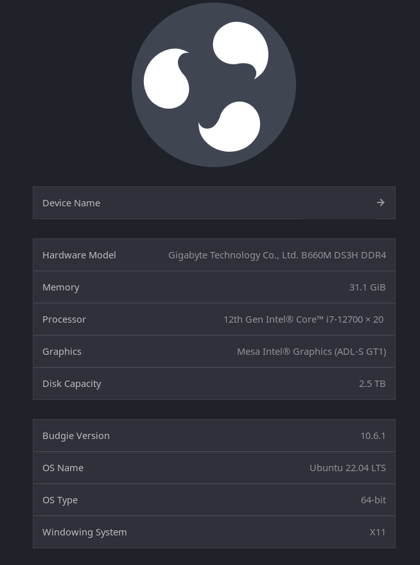This screenshot has height=565, width=420.
Task: Select the Disk Capacity label
Action: pyautogui.click(x=72, y=384)
